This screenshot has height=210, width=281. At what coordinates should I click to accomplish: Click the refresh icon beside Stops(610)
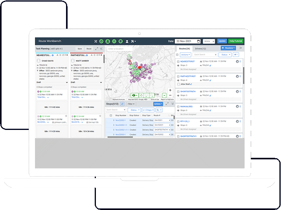122,104
